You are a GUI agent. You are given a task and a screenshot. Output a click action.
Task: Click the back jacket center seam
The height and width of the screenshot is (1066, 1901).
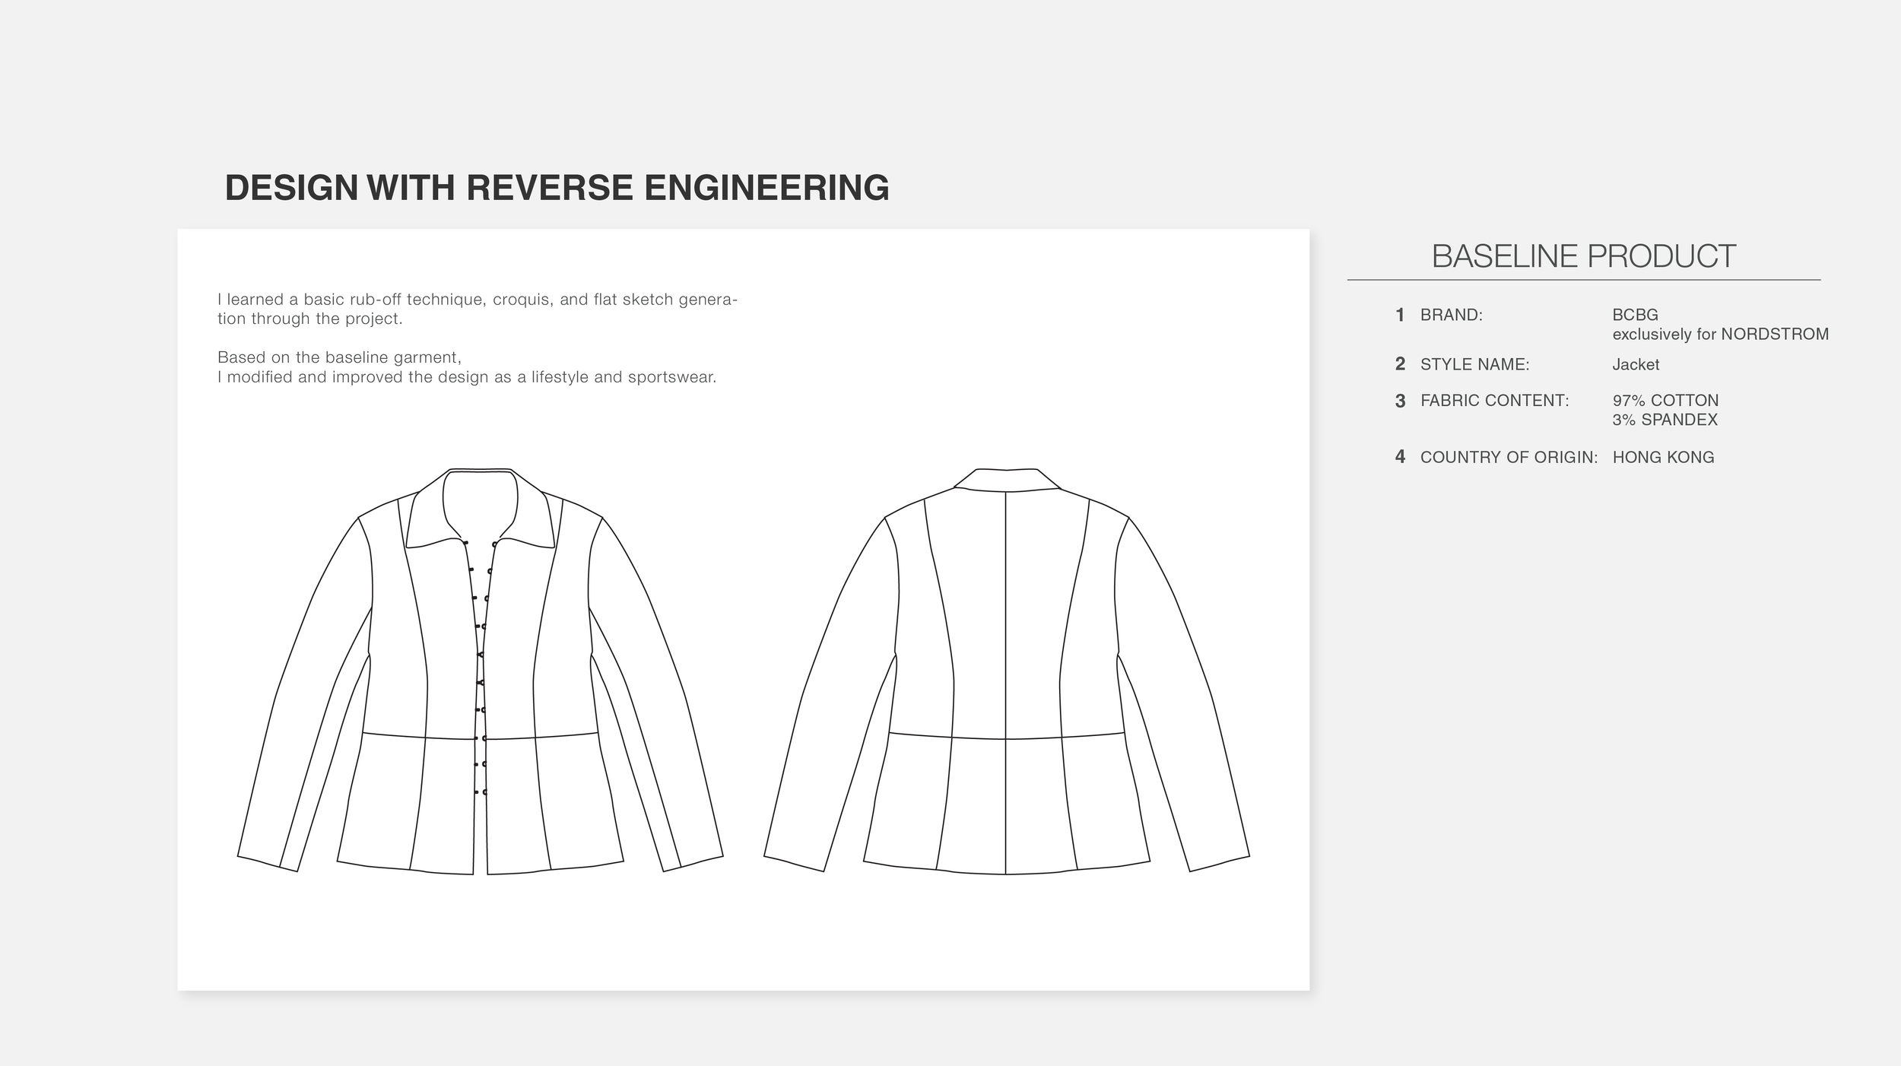tap(1006, 683)
